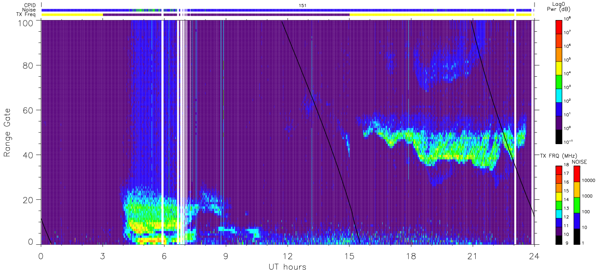Click the 20 tick label on the Range Gate axis
Image resolution: width=601 pixels, height=277 pixels.
coord(28,200)
